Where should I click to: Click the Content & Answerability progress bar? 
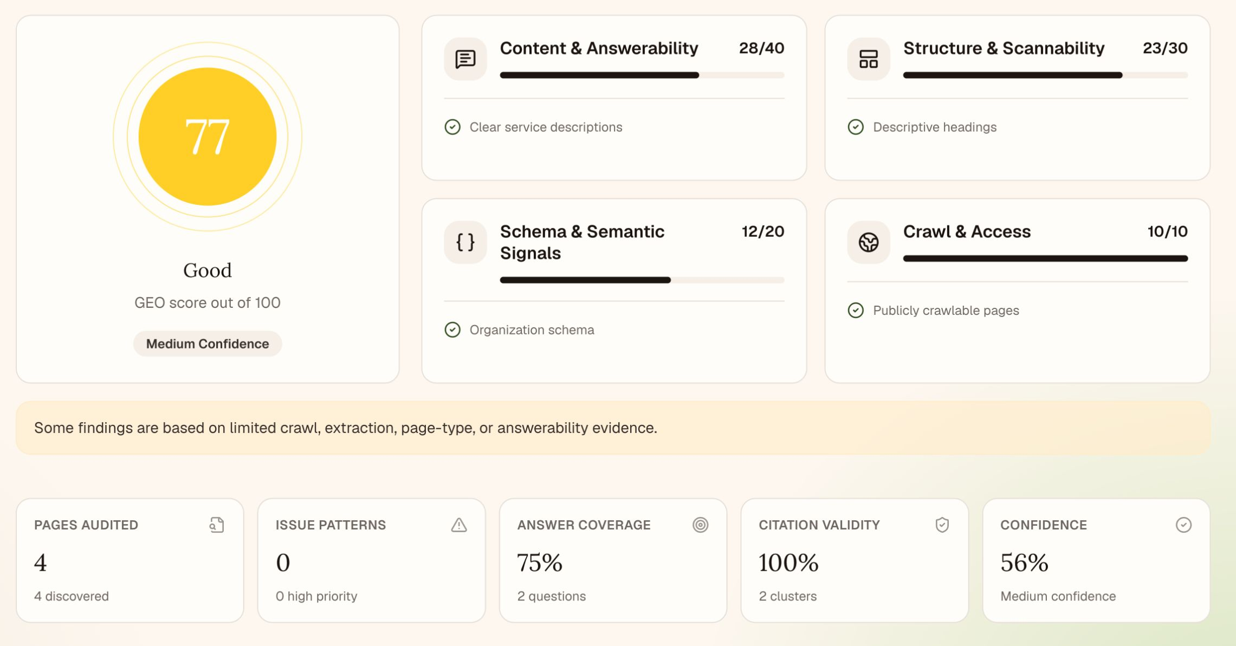pyautogui.click(x=642, y=75)
